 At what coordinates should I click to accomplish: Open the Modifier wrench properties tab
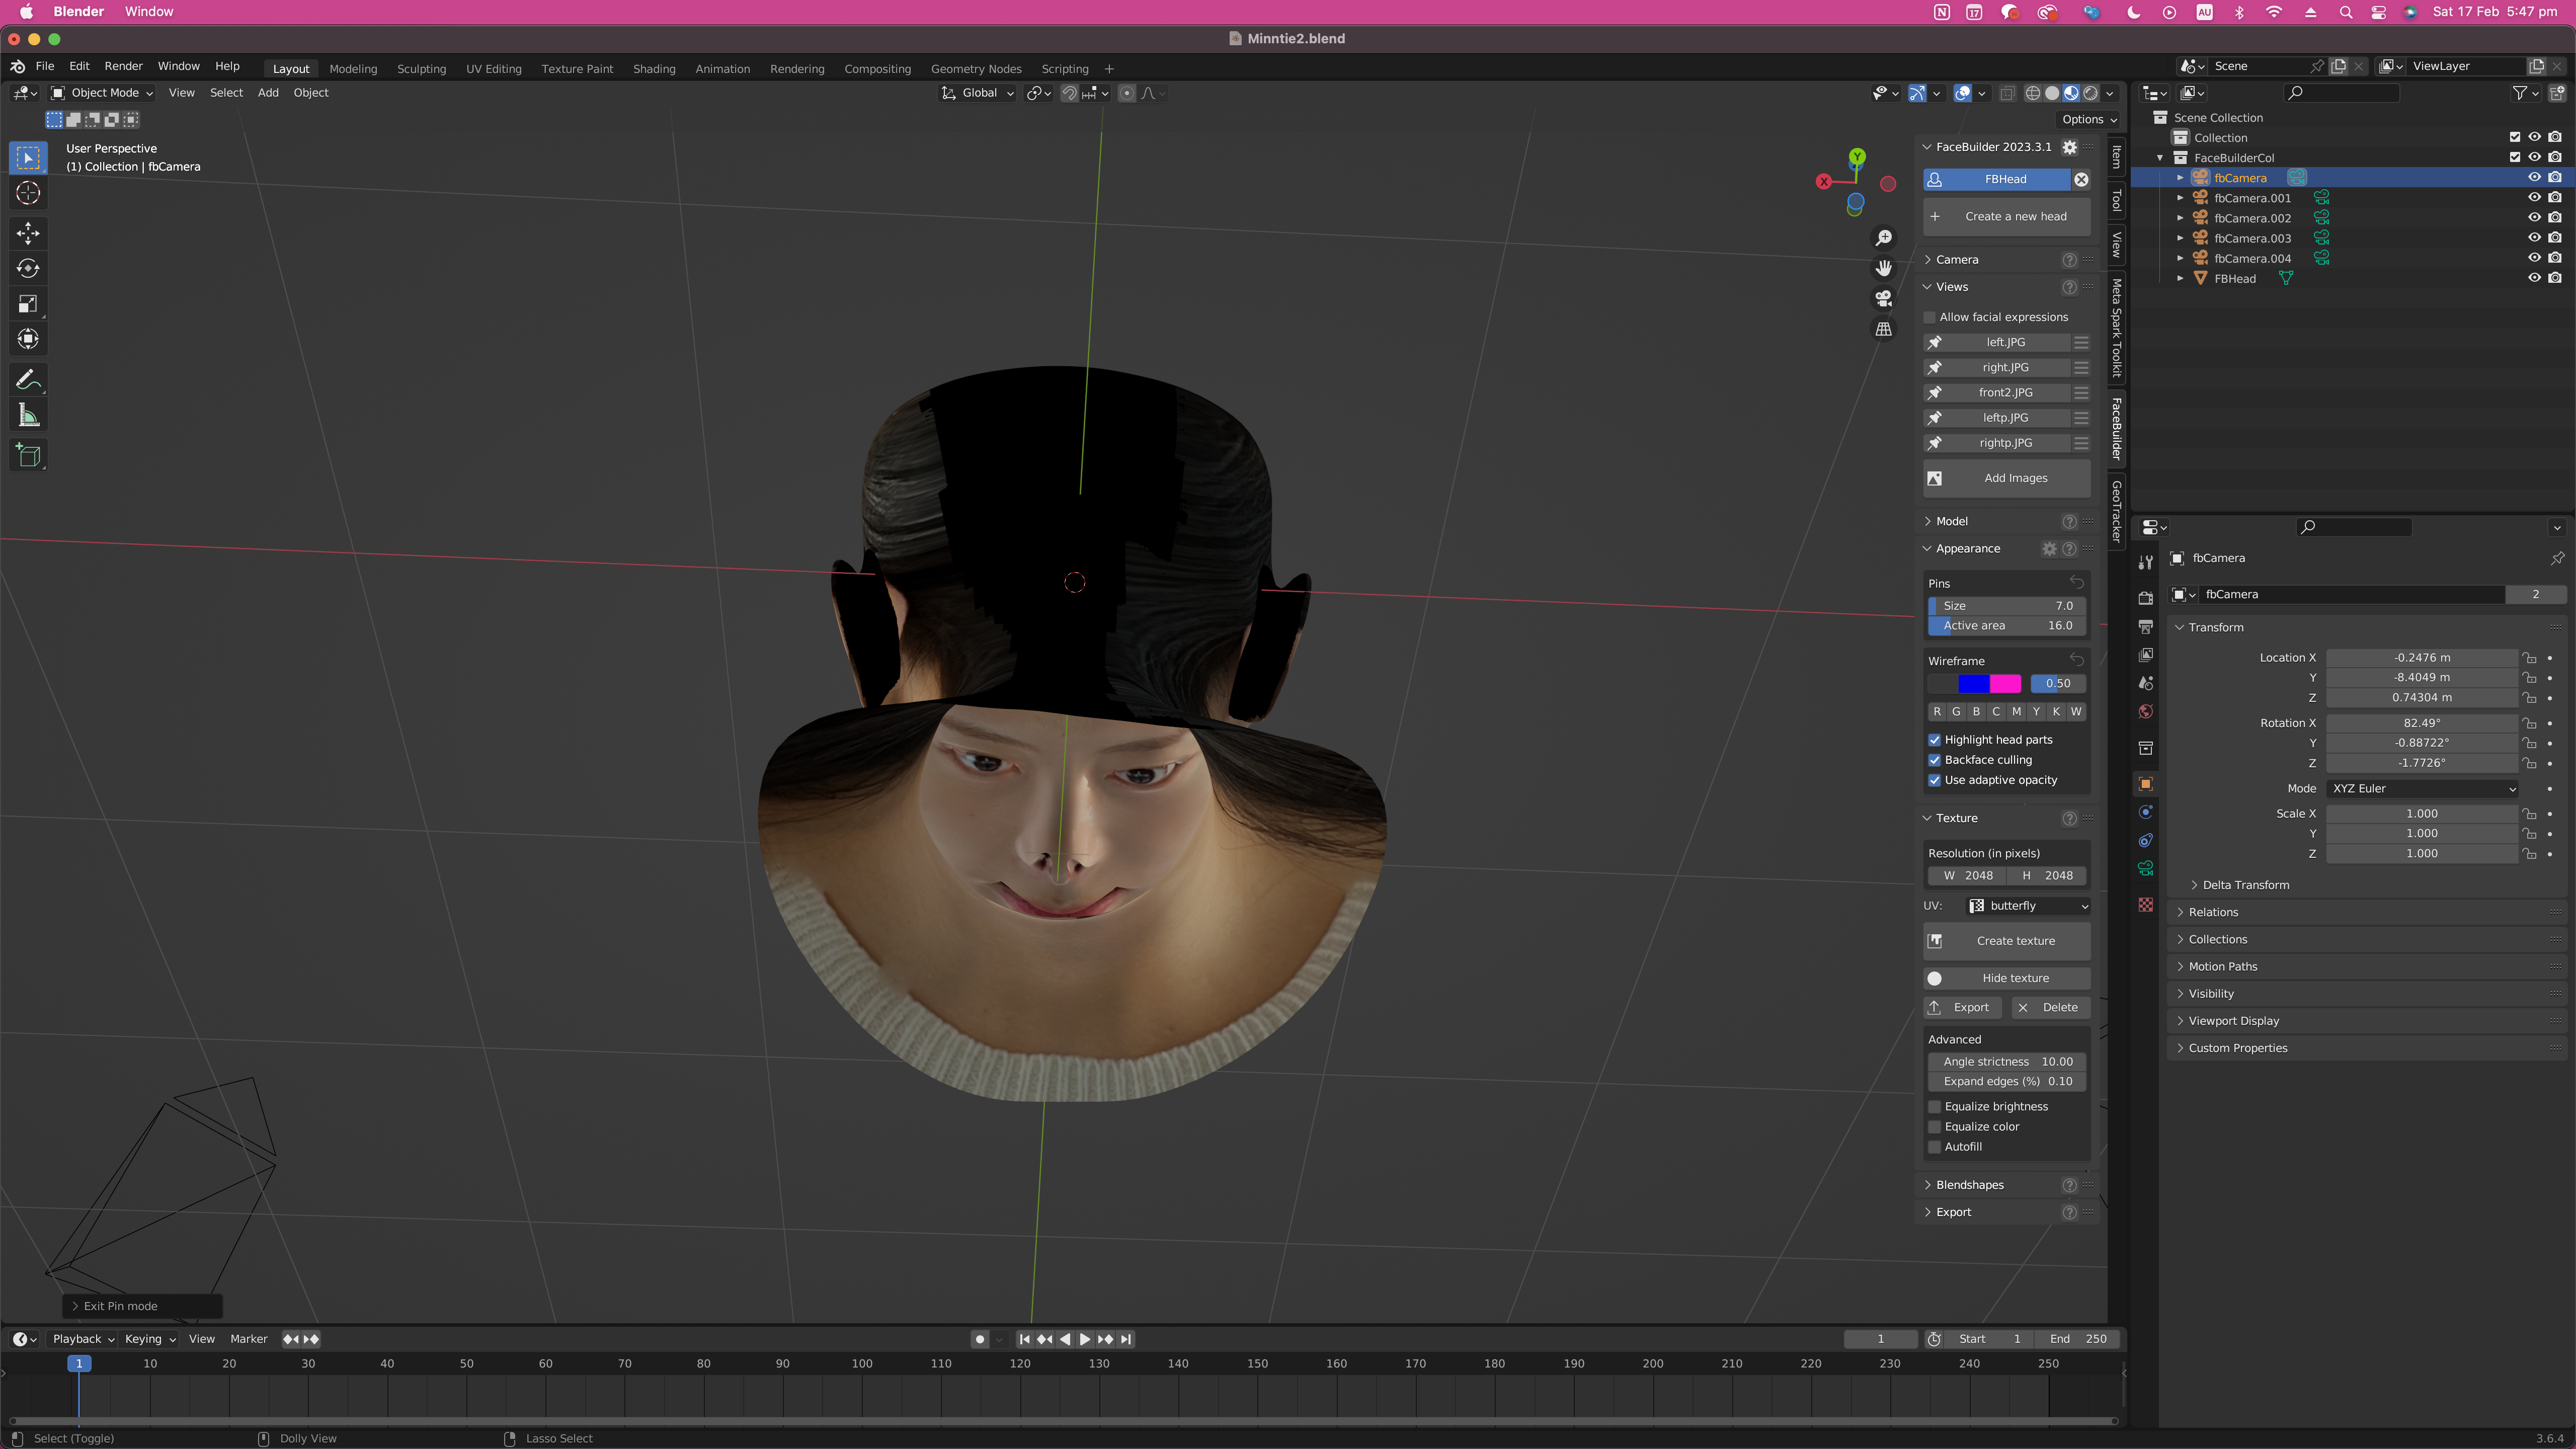click(2145, 562)
